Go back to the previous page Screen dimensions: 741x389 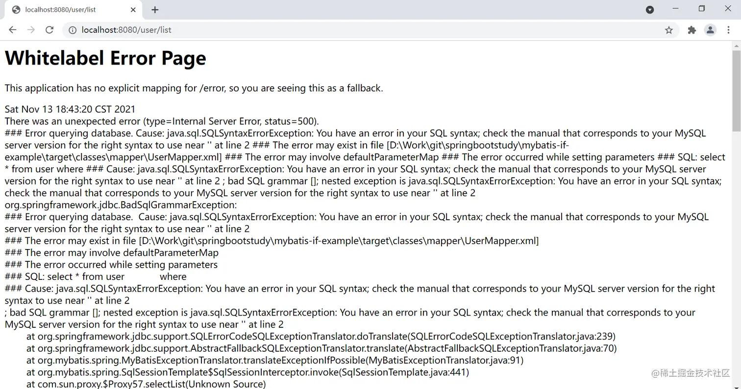(13, 30)
